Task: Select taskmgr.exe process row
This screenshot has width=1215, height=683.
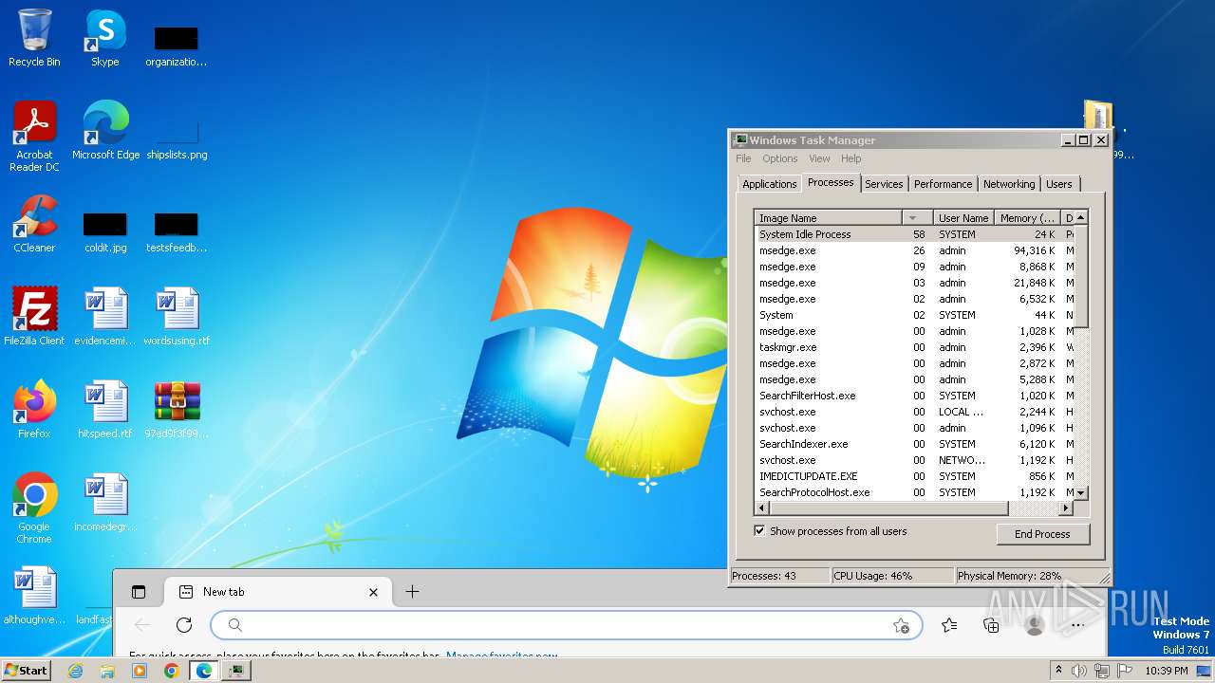Action: tap(914, 347)
